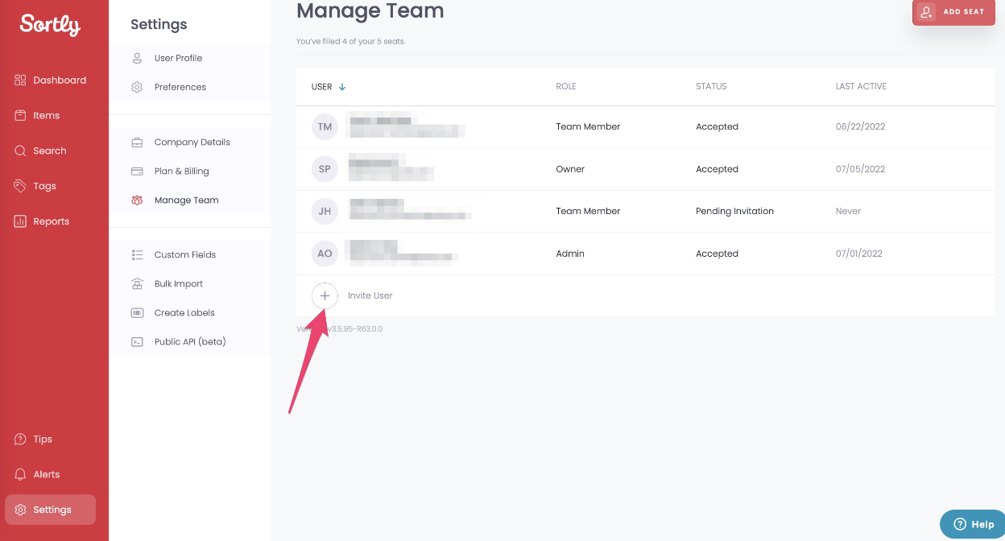Select the Bulk Import icon
Viewport: 1005px width, 541px height.
tap(138, 283)
